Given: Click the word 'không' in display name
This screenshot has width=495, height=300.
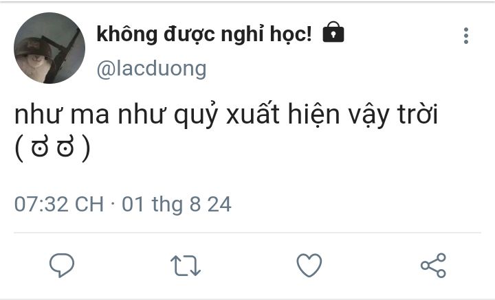Looking at the screenshot, I should (127, 34).
